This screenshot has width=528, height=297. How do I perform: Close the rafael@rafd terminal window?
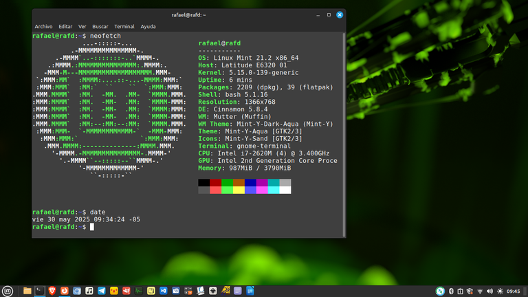340,15
